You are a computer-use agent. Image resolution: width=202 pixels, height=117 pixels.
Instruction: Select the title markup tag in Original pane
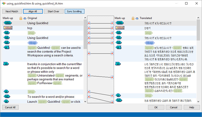[x=8, y=23]
